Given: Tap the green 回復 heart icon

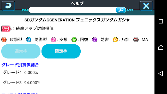Looking at the screenshot, I should [74, 40].
